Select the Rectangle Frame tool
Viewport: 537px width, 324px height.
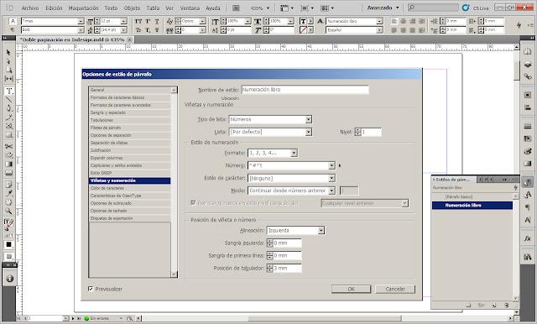click(x=8, y=126)
